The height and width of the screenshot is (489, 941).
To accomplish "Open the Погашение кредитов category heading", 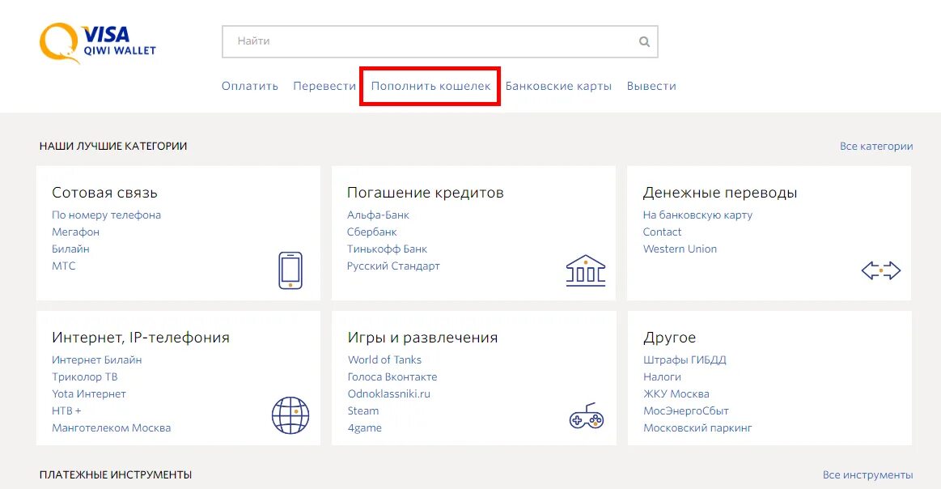I will 426,192.
